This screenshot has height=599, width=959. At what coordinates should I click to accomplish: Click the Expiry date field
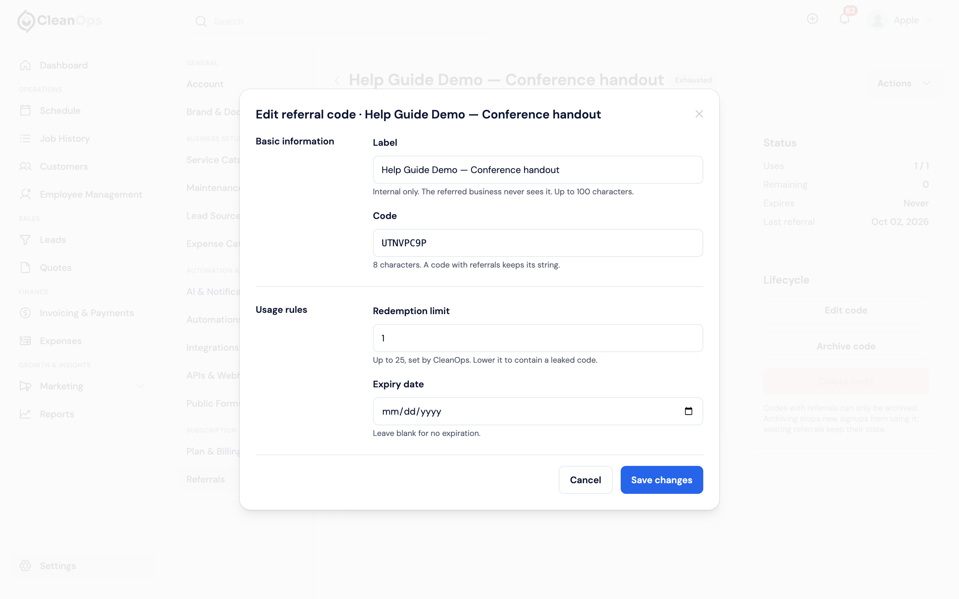click(x=538, y=411)
